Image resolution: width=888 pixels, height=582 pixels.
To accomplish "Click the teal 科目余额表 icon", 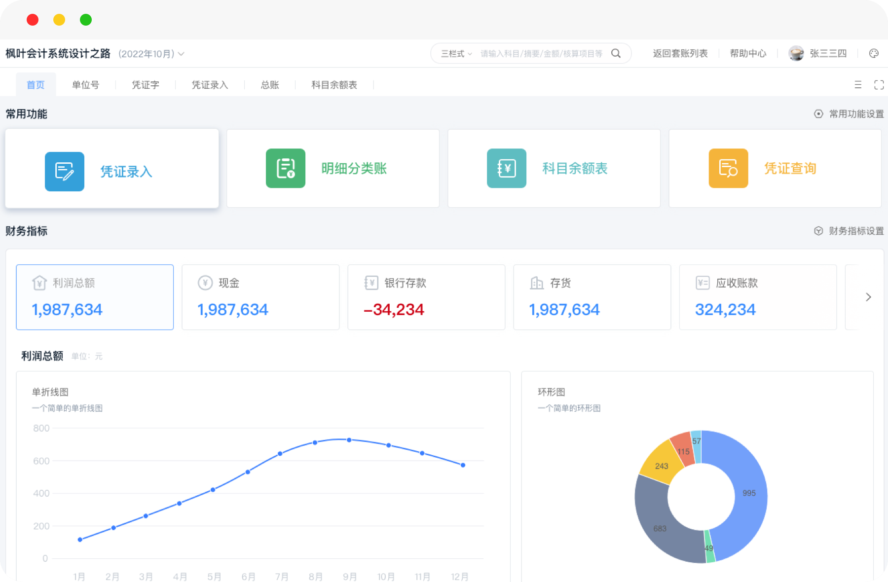I will pos(507,168).
